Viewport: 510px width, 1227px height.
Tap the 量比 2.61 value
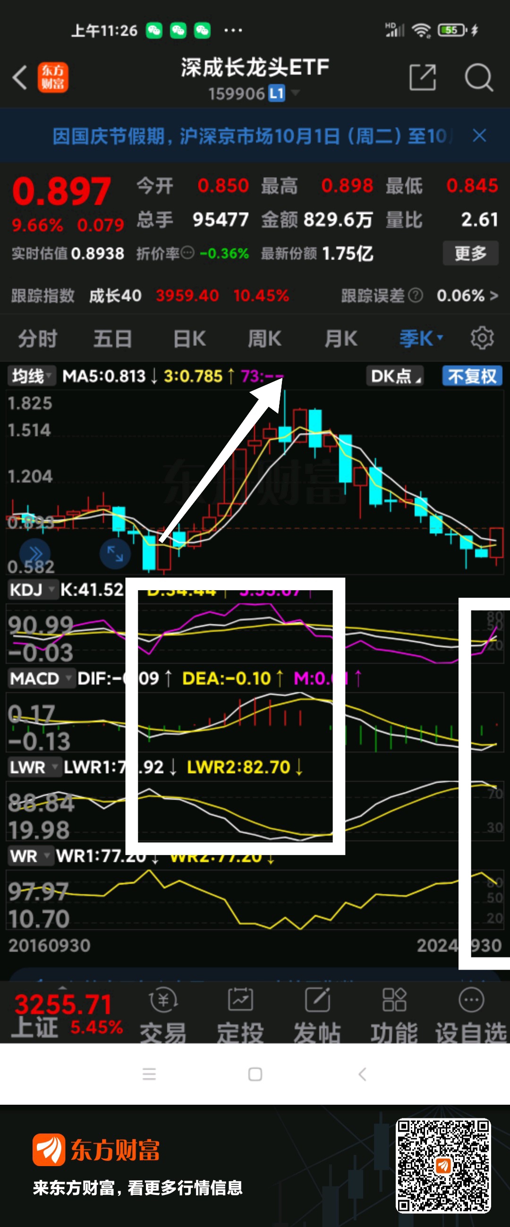click(x=479, y=220)
